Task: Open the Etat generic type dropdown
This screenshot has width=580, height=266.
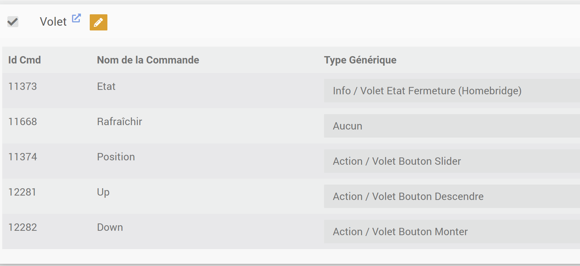Action: click(451, 91)
